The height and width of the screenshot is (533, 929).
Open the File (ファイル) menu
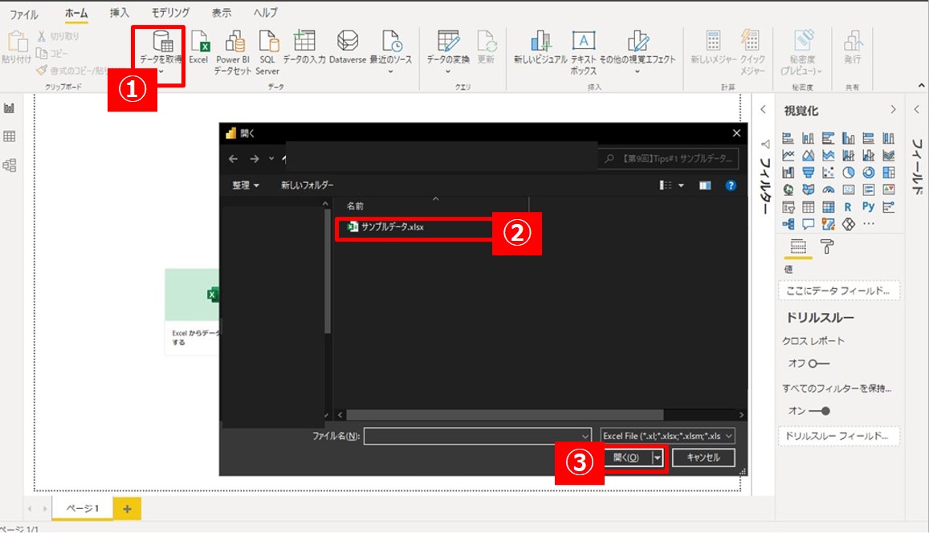tap(23, 14)
